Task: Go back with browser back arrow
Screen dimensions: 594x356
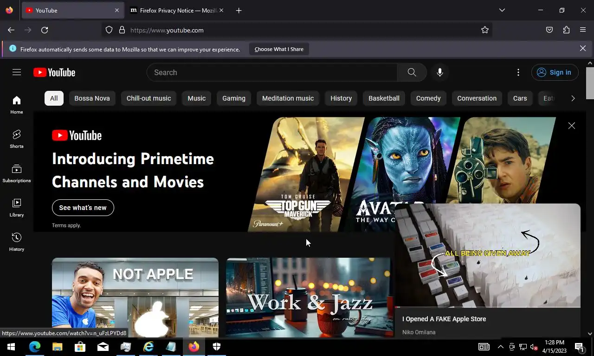Action: [11, 30]
